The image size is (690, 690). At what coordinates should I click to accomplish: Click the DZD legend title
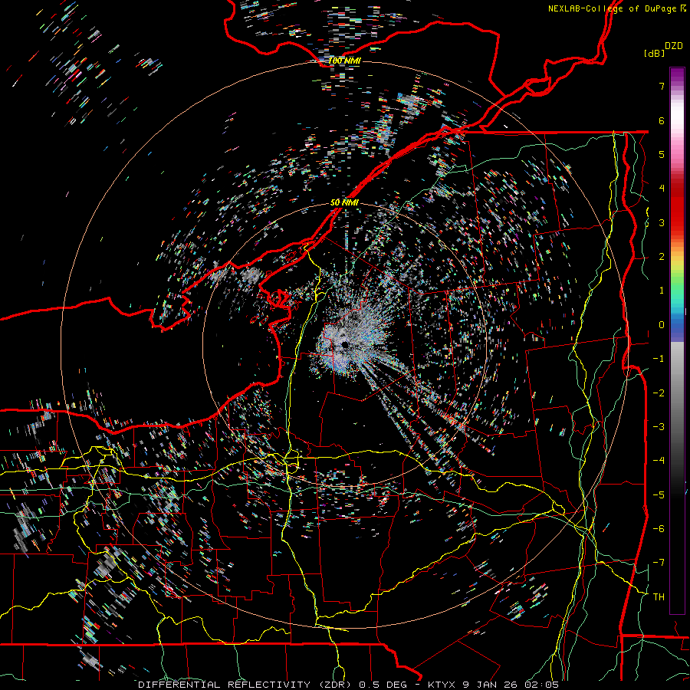674,46
